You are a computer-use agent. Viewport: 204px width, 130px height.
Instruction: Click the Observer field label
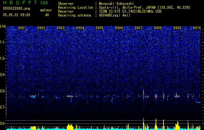click(x=66, y=4)
